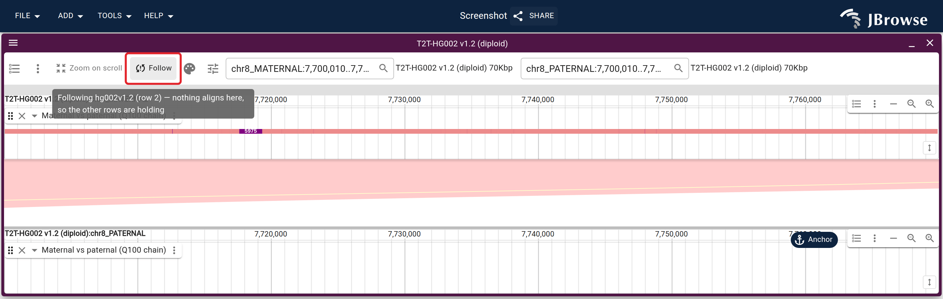Open track selector in the top toolbar
The width and height of the screenshot is (943, 299).
[14, 68]
